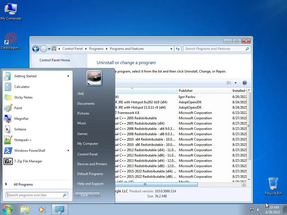Open the Getting Started icon in Start menu
287x215 pixels.
(8, 76)
